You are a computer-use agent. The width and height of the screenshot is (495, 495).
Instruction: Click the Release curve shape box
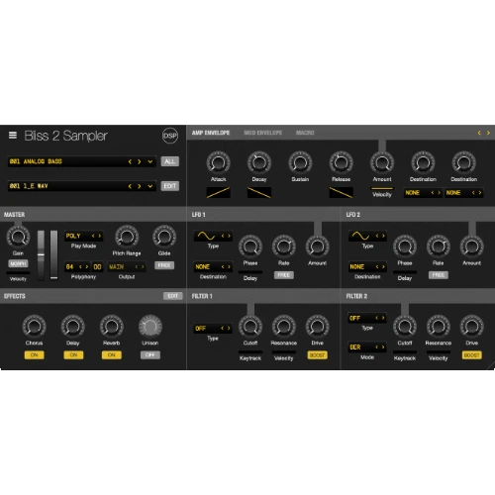[x=341, y=192]
